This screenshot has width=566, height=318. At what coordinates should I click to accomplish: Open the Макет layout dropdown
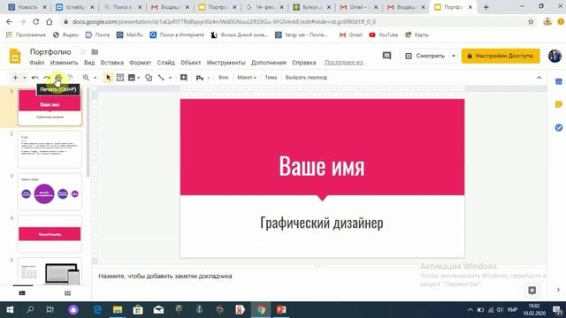(x=247, y=78)
